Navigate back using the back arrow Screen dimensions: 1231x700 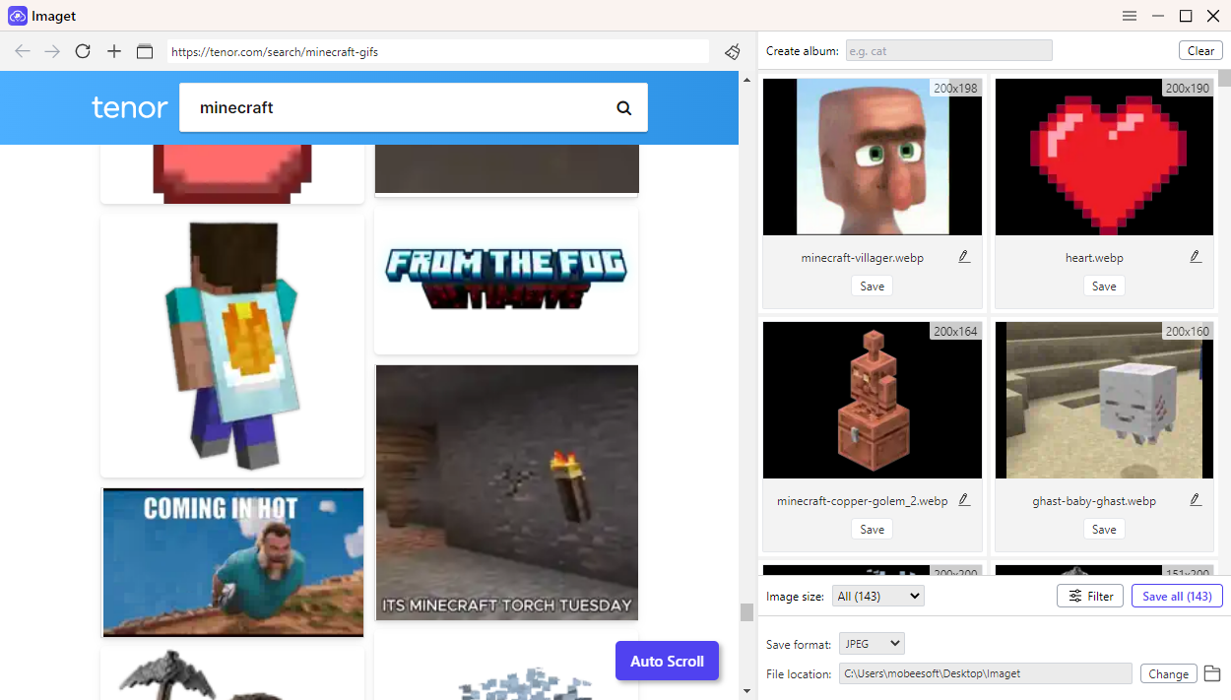pos(22,51)
